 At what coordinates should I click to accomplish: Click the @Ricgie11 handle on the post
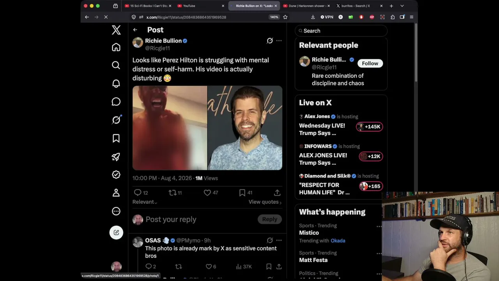pyautogui.click(x=157, y=48)
